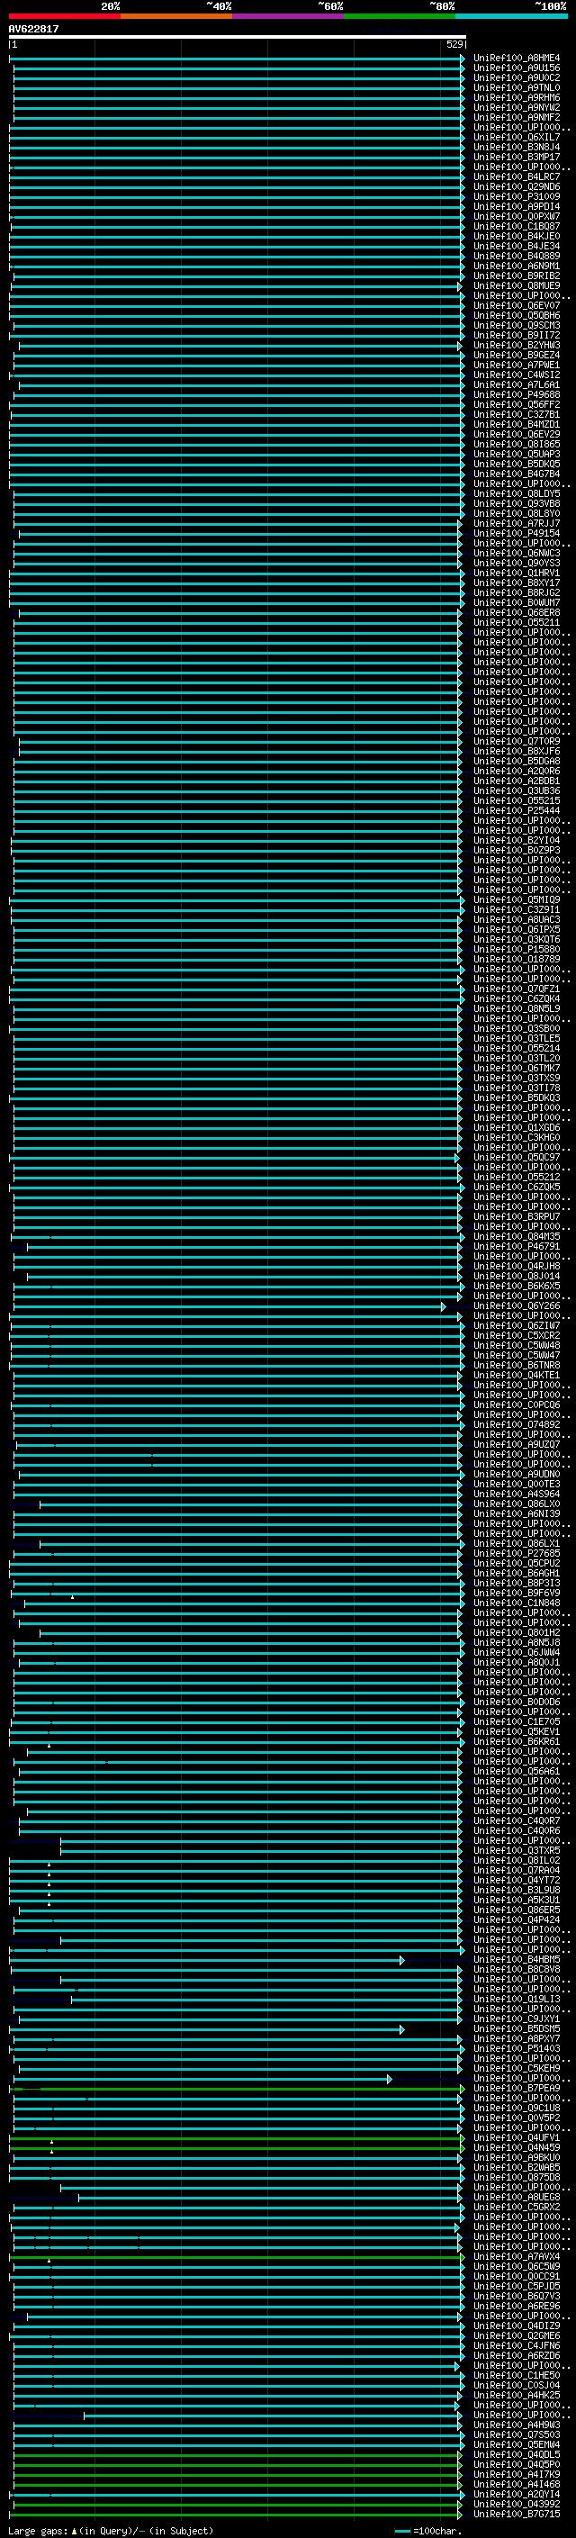This screenshot has height=2538, width=576.
Task: Click the alignment bar for UniRef100_B4HBM5
Action: coord(208,1960)
